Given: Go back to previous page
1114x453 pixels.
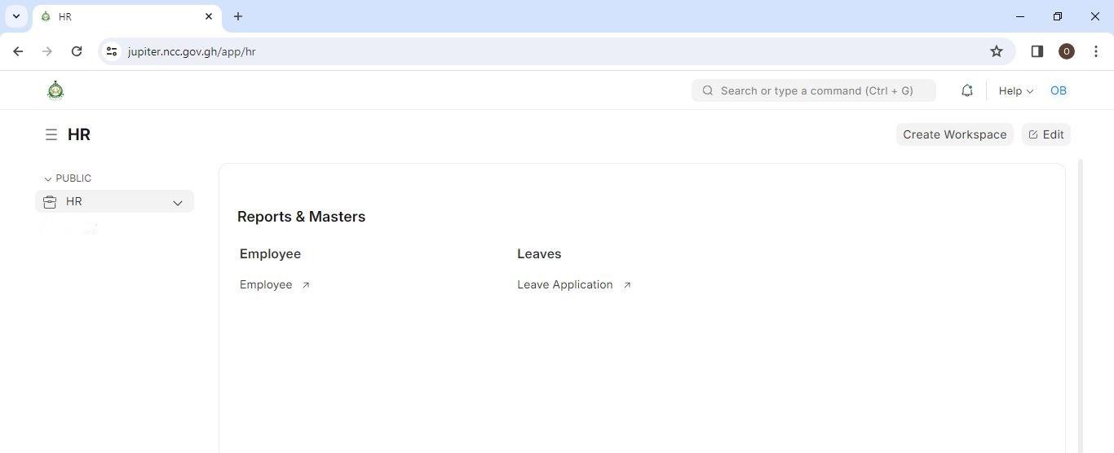Looking at the screenshot, I should click(x=18, y=51).
